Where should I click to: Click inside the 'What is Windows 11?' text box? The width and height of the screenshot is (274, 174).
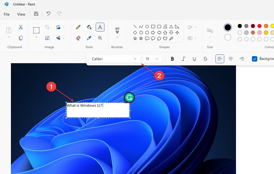pyautogui.click(x=98, y=110)
